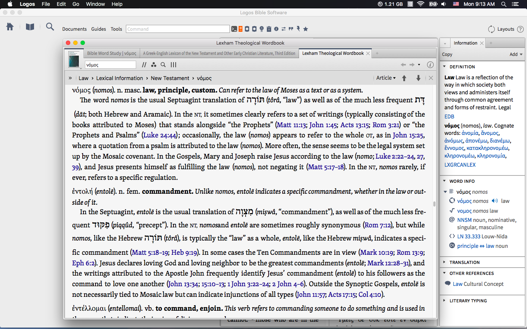Click the orange shortcut icon in toolbar
Viewport: 527px width, 329px height.
(240, 29)
